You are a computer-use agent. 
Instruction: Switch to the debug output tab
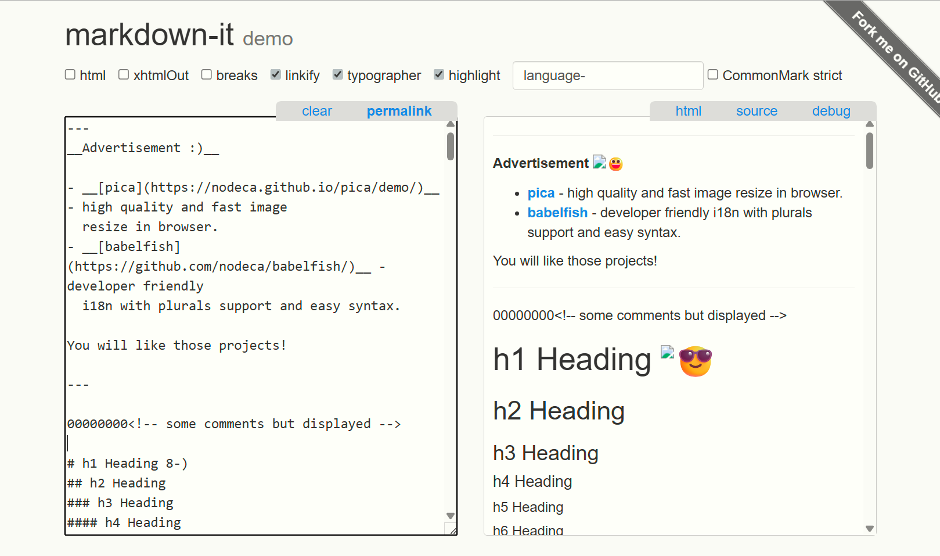coord(831,111)
